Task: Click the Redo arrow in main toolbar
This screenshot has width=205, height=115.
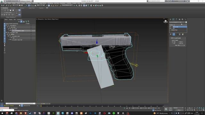Action: click(x=4, y=5)
